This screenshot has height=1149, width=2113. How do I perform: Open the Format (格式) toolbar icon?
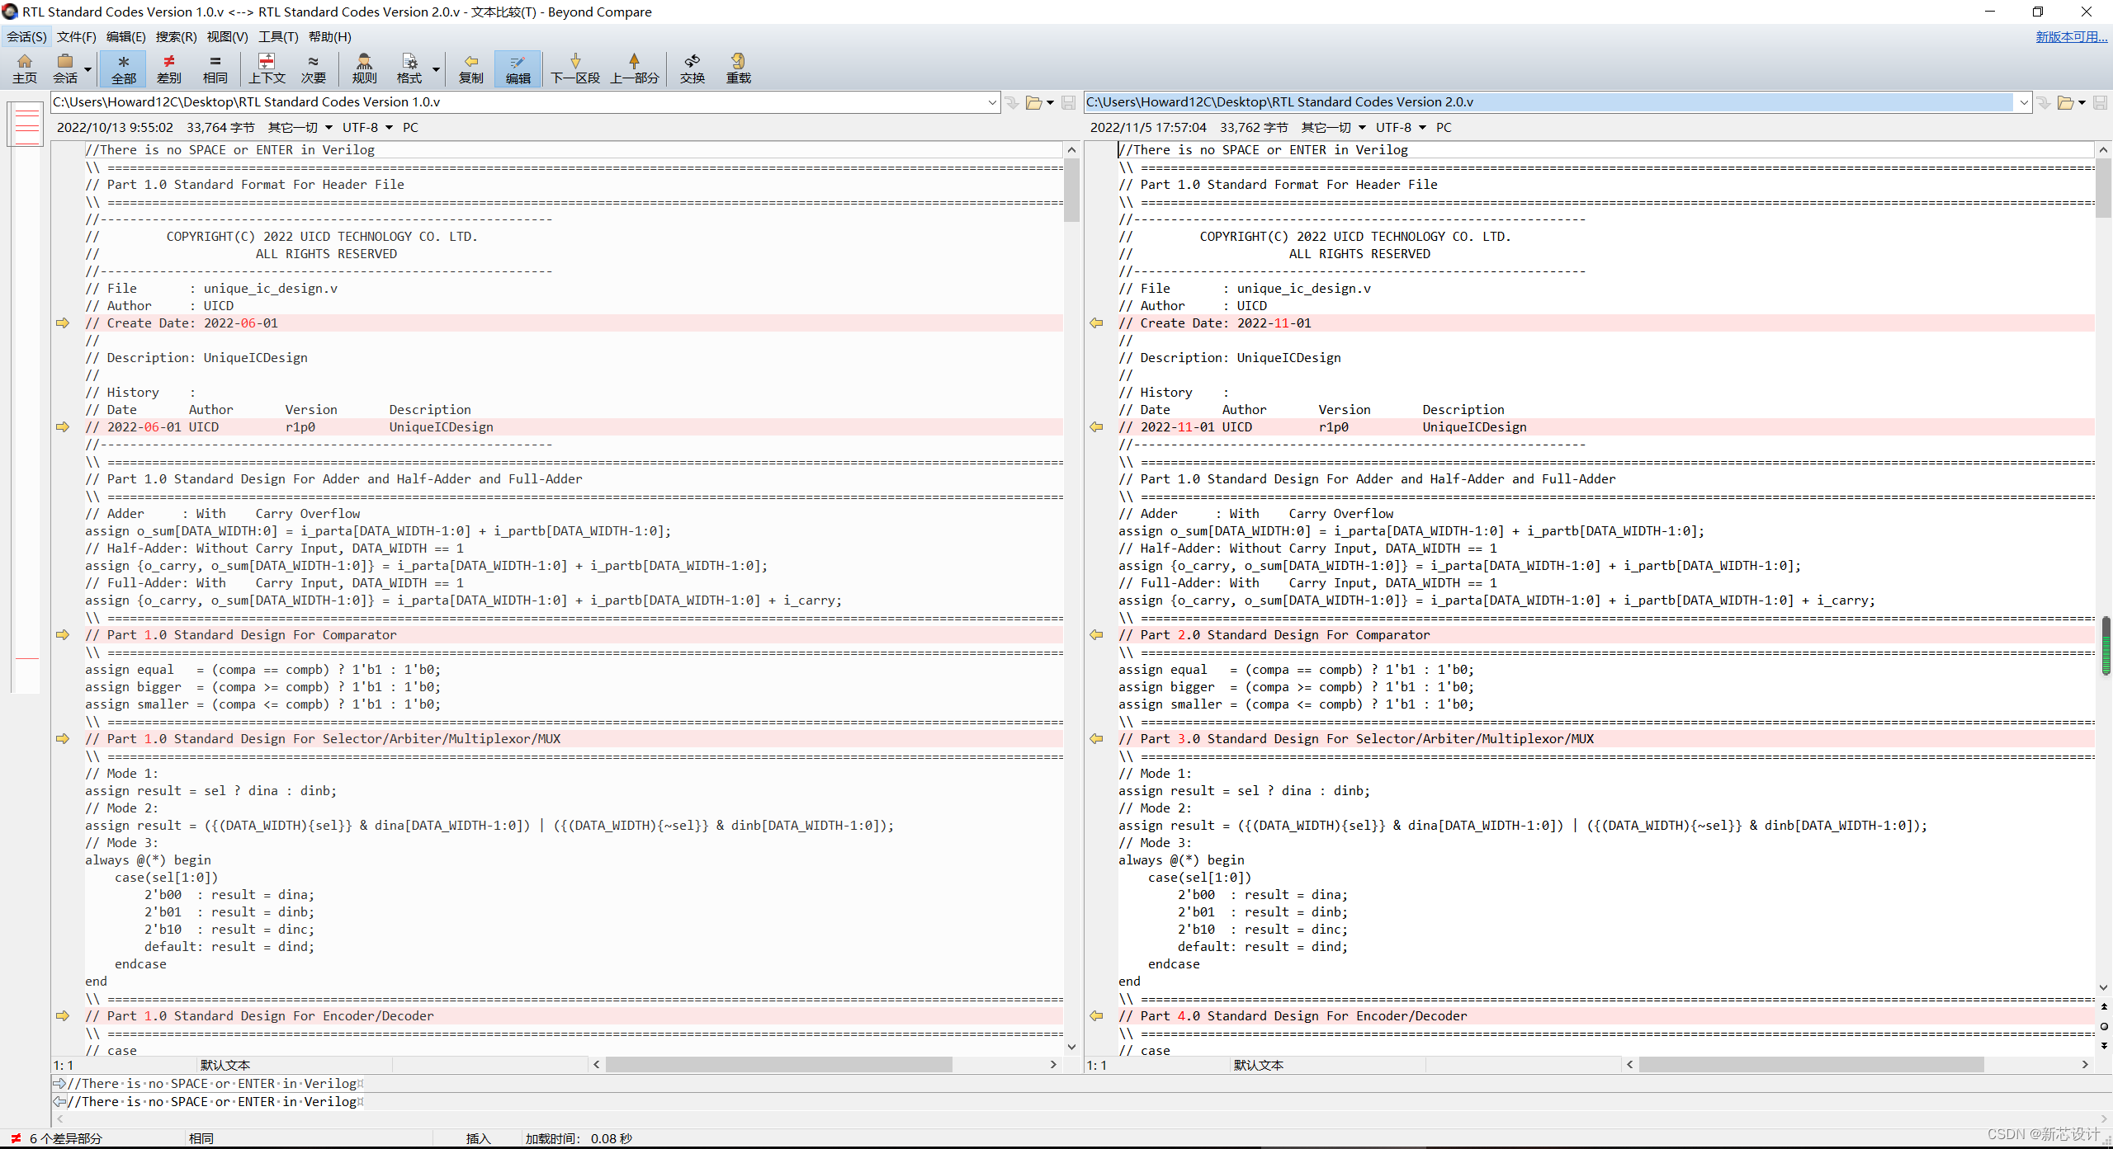click(409, 68)
